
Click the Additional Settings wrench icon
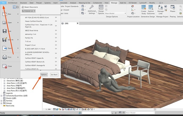(x=92, y=7)
